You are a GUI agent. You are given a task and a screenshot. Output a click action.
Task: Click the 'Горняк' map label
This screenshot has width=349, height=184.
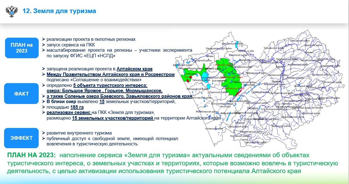pyautogui.click(x=244, y=139)
